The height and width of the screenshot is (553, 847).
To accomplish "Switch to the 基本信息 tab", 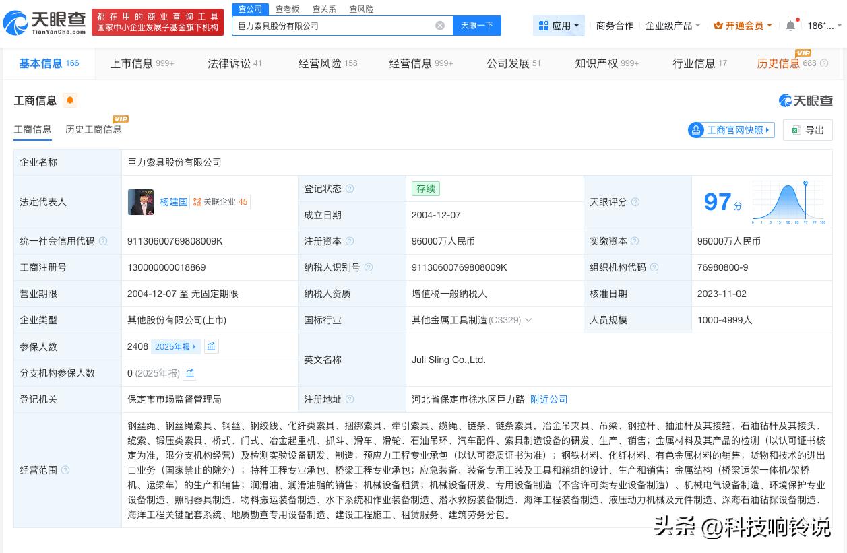I will (49, 63).
